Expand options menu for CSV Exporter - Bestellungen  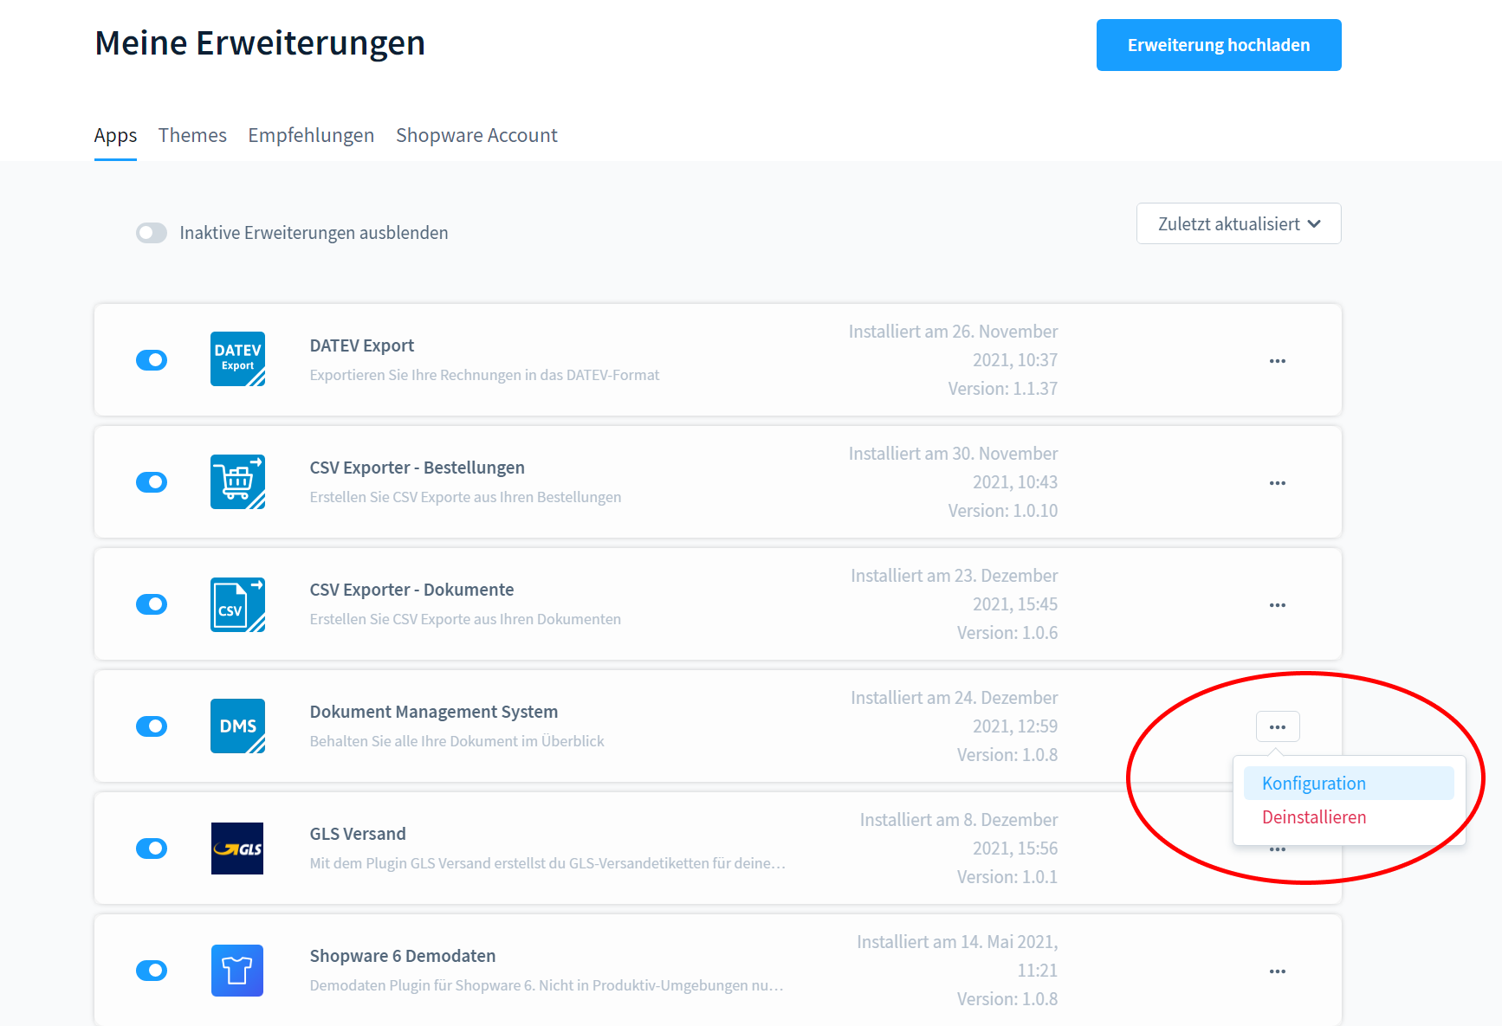1277,483
